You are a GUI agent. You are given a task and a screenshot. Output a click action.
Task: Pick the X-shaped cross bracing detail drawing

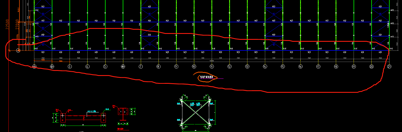pyautogui.click(x=196, y=113)
